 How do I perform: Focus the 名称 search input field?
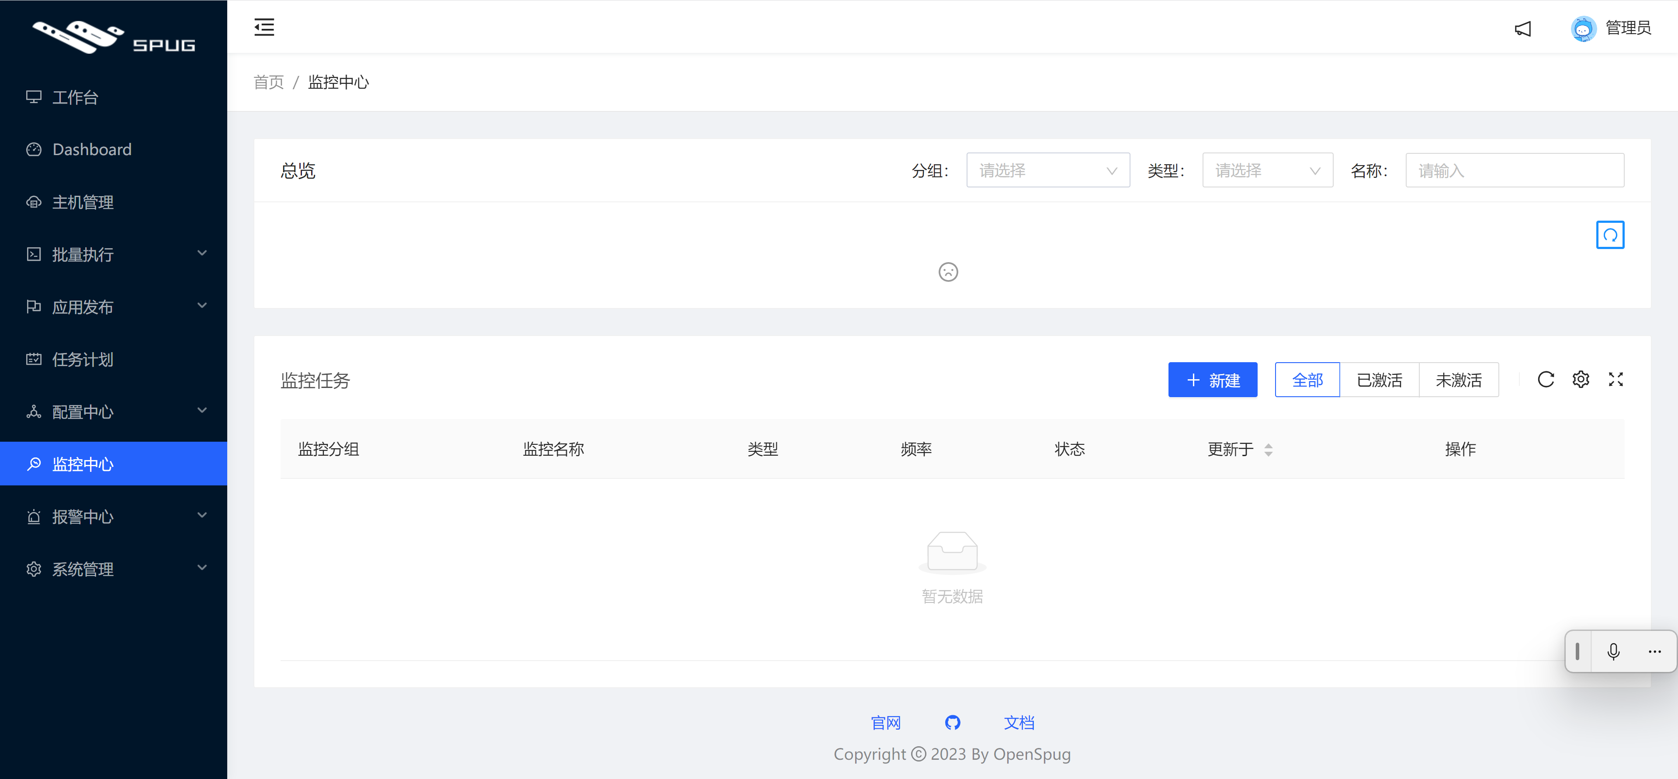pos(1514,171)
